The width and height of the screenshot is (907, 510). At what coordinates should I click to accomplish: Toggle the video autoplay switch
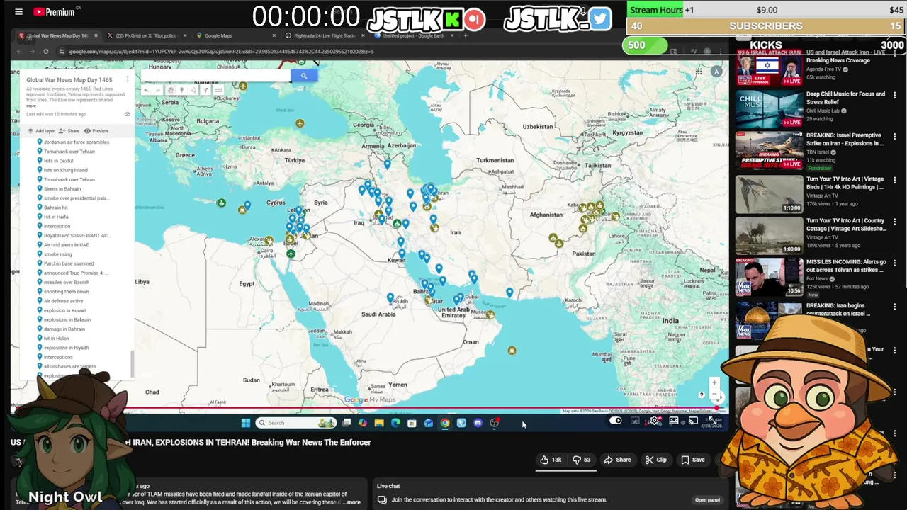click(x=616, y=421)
